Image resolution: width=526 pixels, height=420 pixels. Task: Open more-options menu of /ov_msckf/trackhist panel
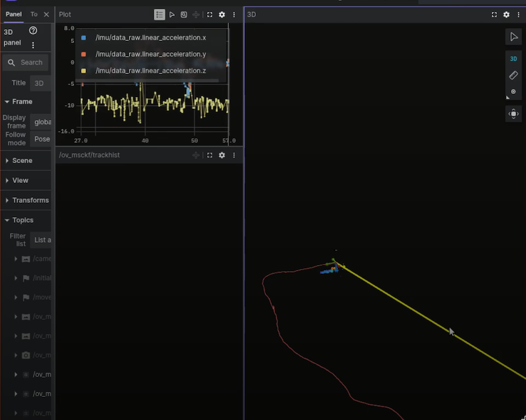[234, 155]
